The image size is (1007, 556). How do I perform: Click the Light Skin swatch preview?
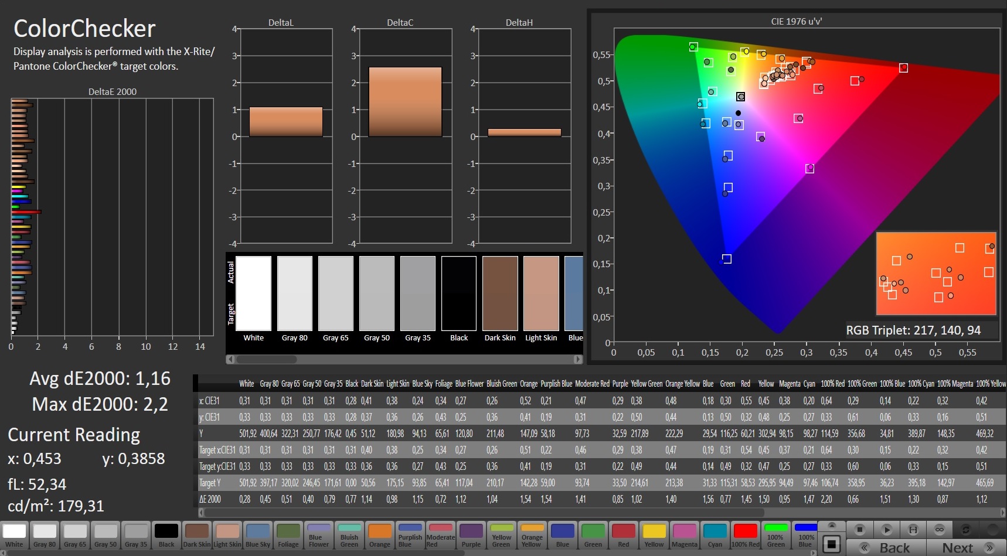(x=541, y=294)
